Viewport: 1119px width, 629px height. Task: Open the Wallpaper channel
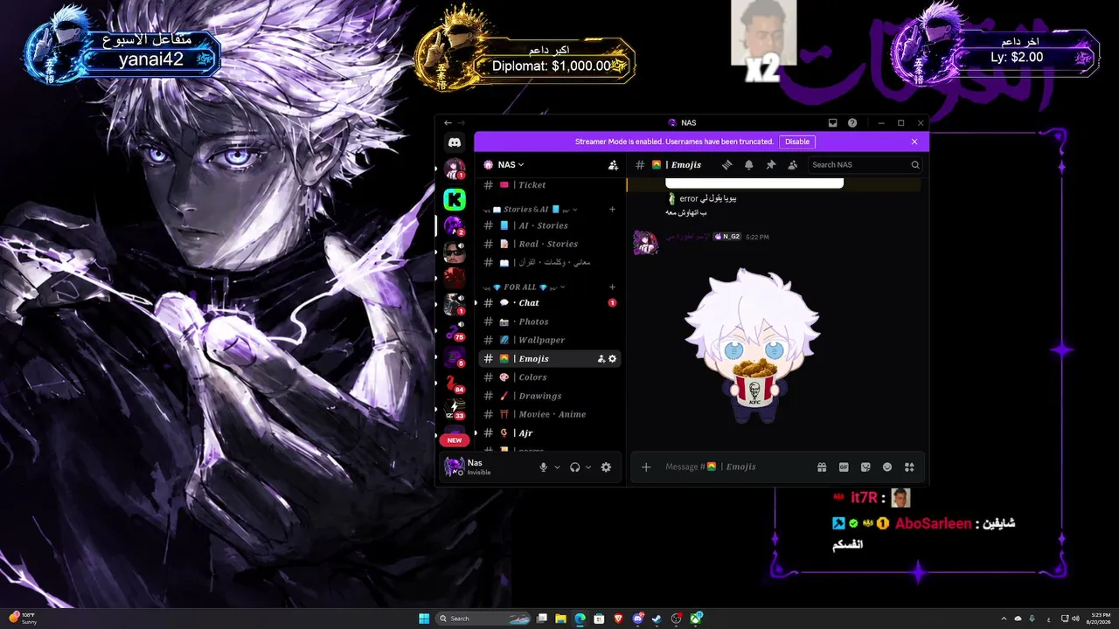550,340
